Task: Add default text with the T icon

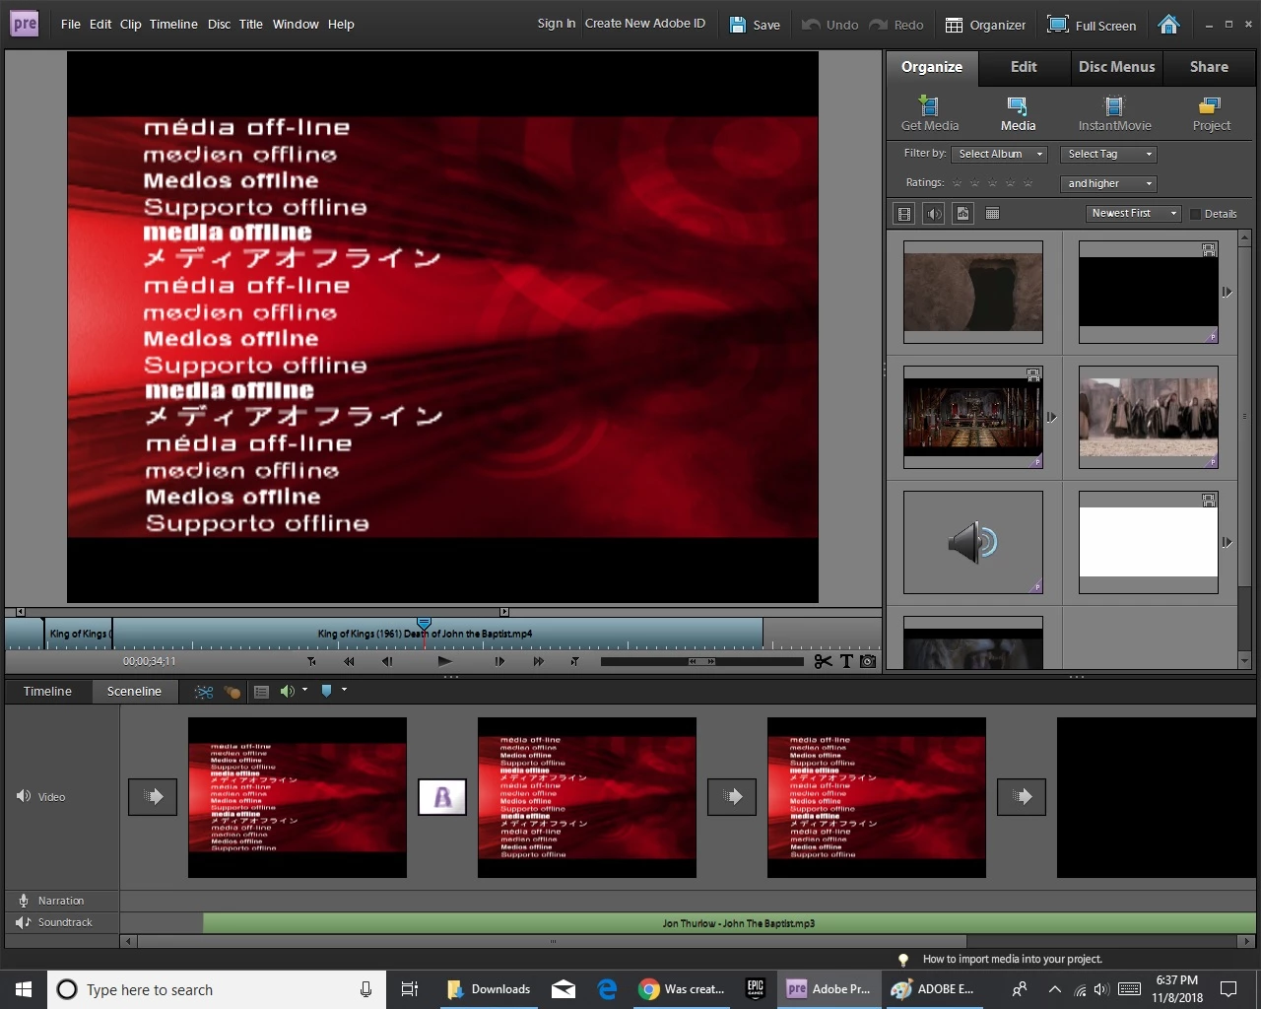Action: coord(846,661)
